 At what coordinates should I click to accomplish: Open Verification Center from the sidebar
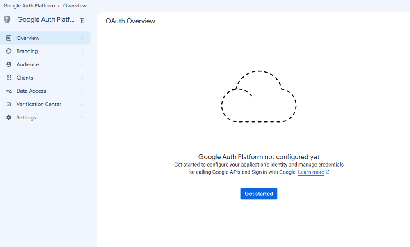[x=45, y=104]
